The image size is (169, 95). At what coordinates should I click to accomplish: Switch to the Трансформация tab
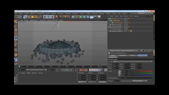click(142, 55)
